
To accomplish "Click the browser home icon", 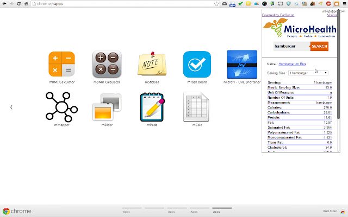I will pos(26,4).
